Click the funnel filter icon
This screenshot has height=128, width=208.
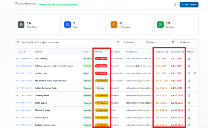coord(118,42)
